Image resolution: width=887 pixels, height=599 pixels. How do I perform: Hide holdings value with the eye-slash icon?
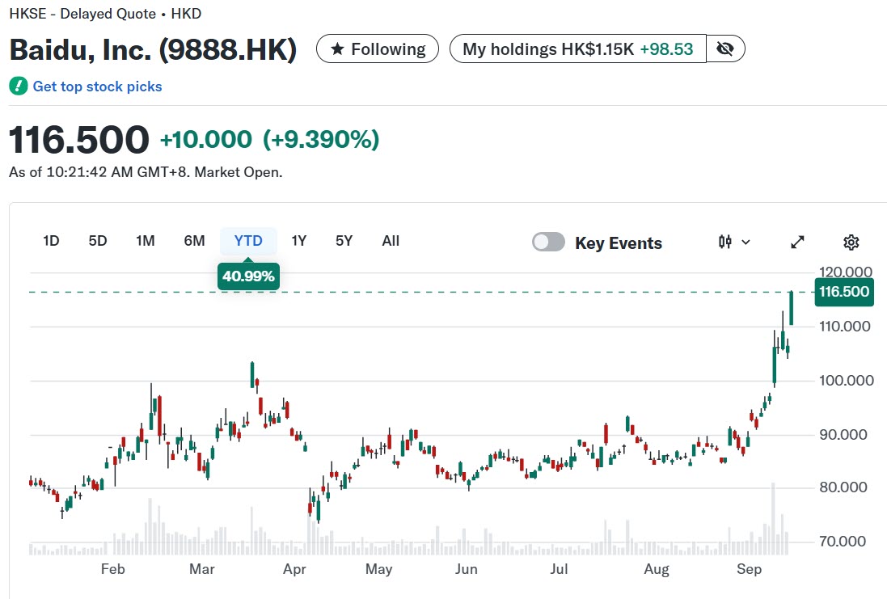pos(724,49)
